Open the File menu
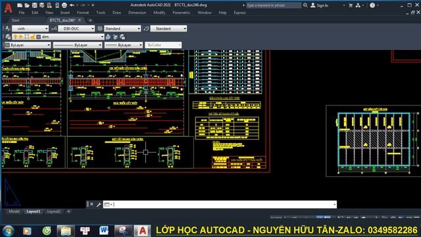The height and width of the screenshot is (237, 421). [22, 13]
